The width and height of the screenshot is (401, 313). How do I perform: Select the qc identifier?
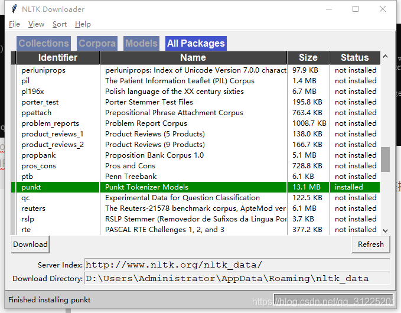click(x=25, y=198)
